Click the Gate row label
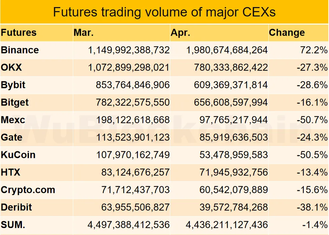 point(12,138)
